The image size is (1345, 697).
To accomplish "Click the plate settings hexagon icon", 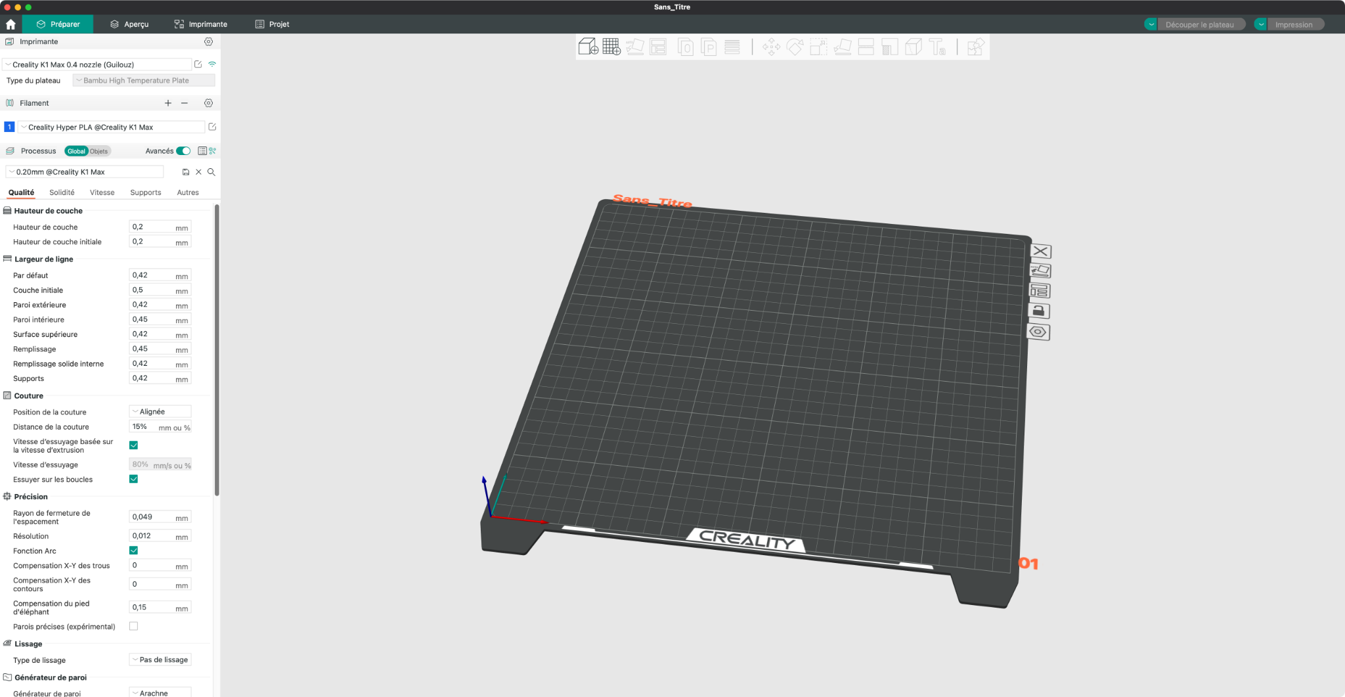I will 1038,332.
